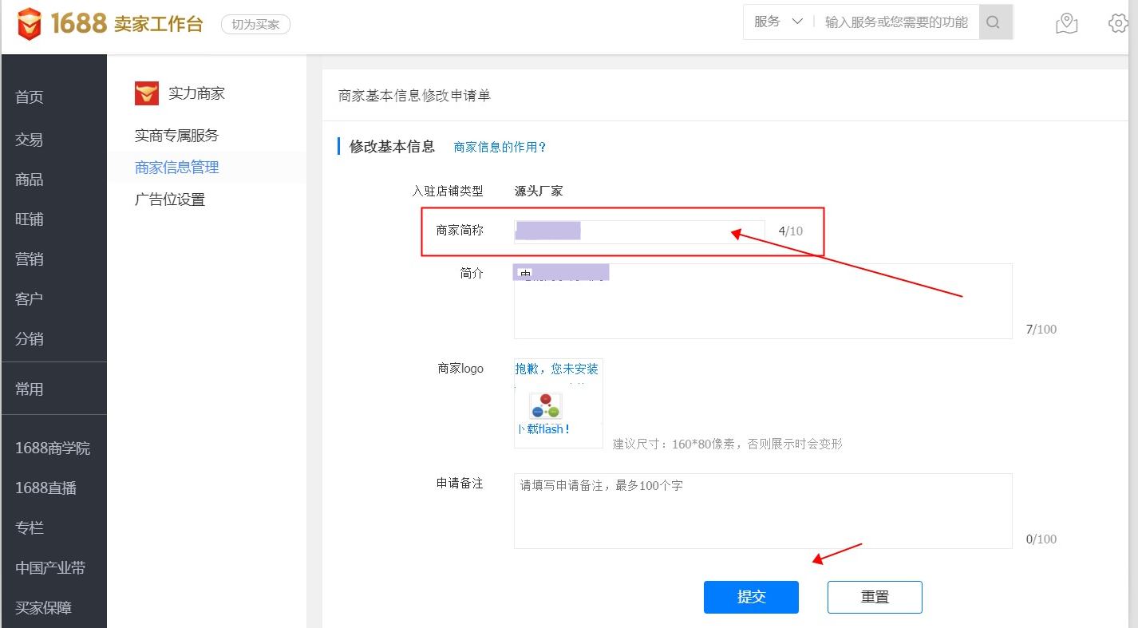This screenshot has height=628, width=1138.
Task: Submit the form with 提交 button
Action: (751, 597)
